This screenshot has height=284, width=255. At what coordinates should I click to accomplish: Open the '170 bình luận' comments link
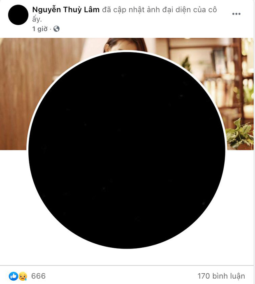click(x=221, y=276)
